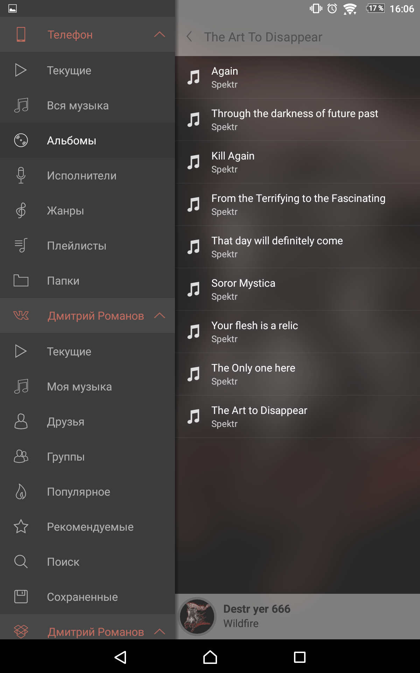Select Вся музыка menu item
Viewport: 420px width, 673px height.
pyautogui.click(x=87, y=105)
